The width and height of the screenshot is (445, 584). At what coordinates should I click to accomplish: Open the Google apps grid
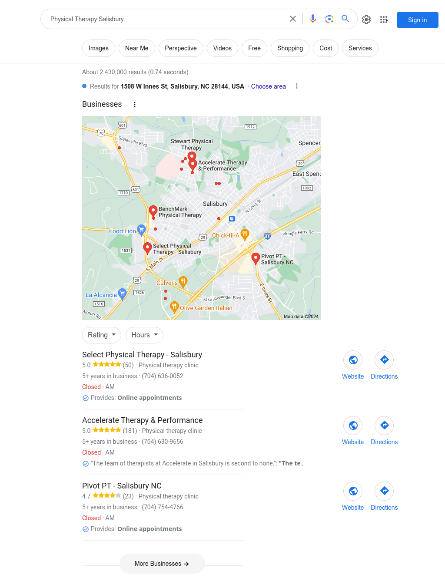click(x=384, y=20)
